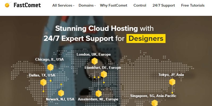Select the Chicago datacenter cube icon
This screenshot has width=212, height=106.
tap(50, 67)
